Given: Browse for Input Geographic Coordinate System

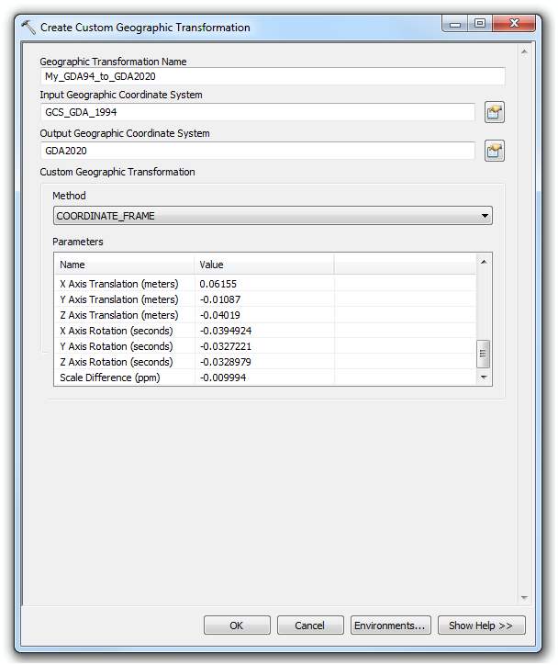Looking at the screenshot, I should tap(494, 112).
